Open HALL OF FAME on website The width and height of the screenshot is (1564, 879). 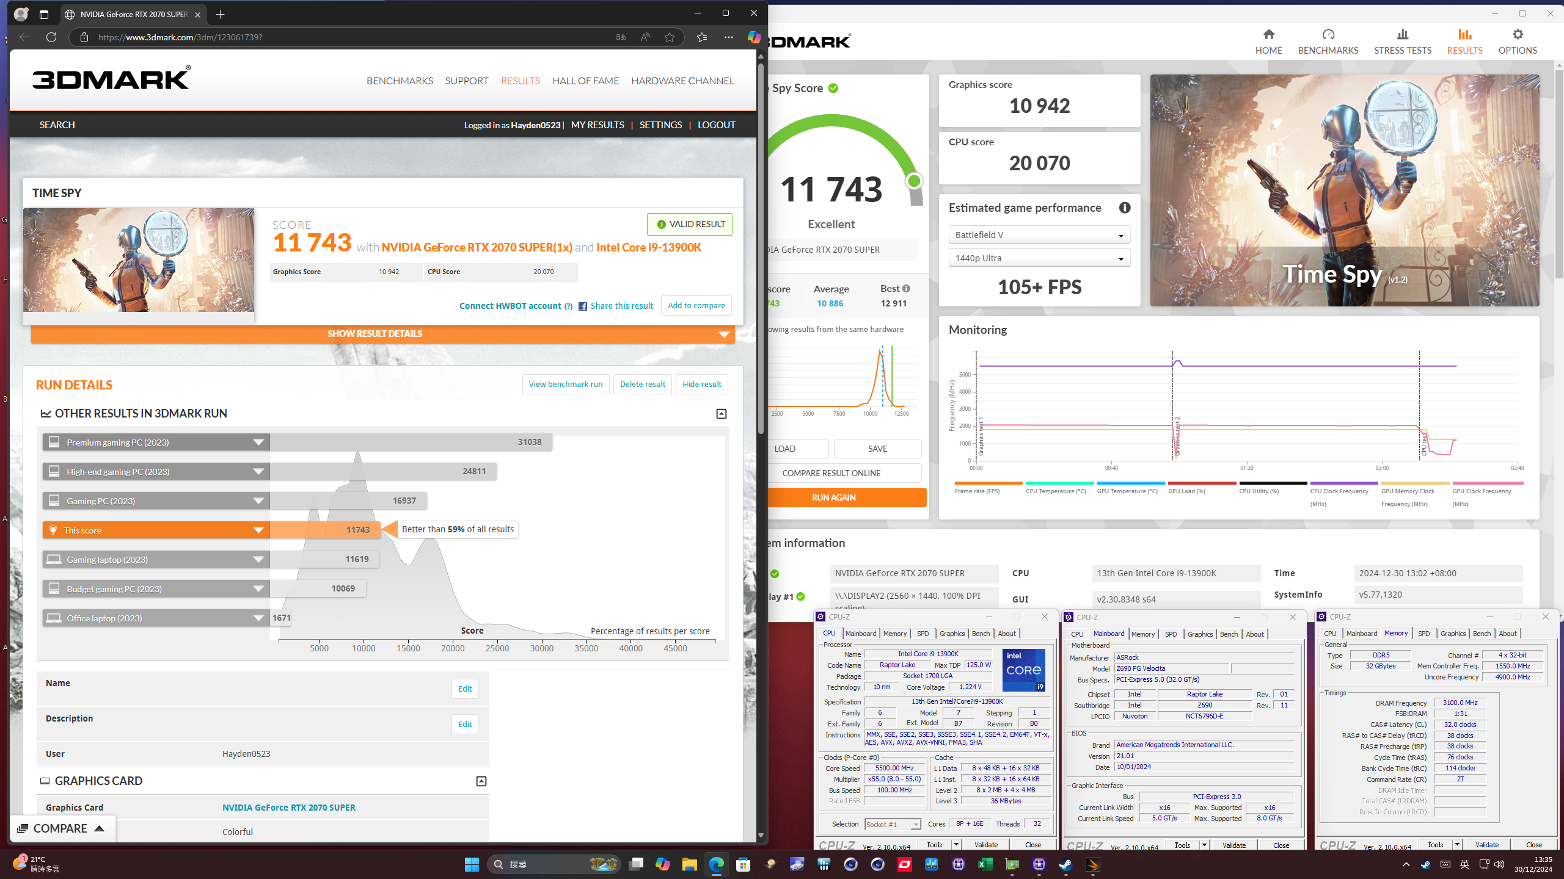click(585, 81)
